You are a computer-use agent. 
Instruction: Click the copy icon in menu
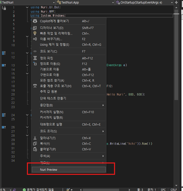coord(35,144)
